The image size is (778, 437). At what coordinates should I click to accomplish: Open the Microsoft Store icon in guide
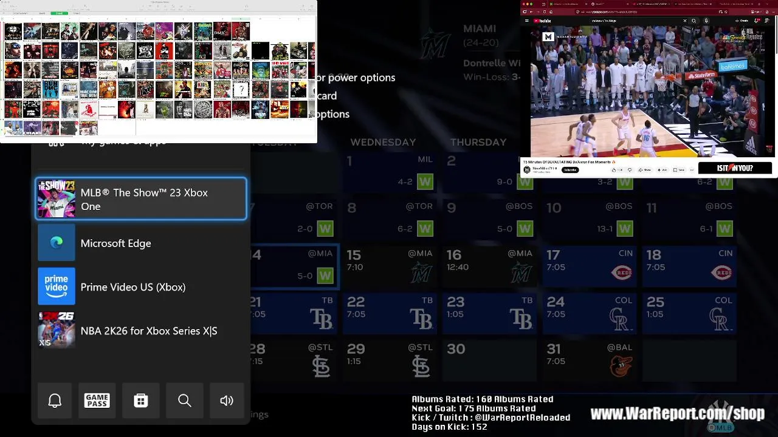[x=141, y=400]
